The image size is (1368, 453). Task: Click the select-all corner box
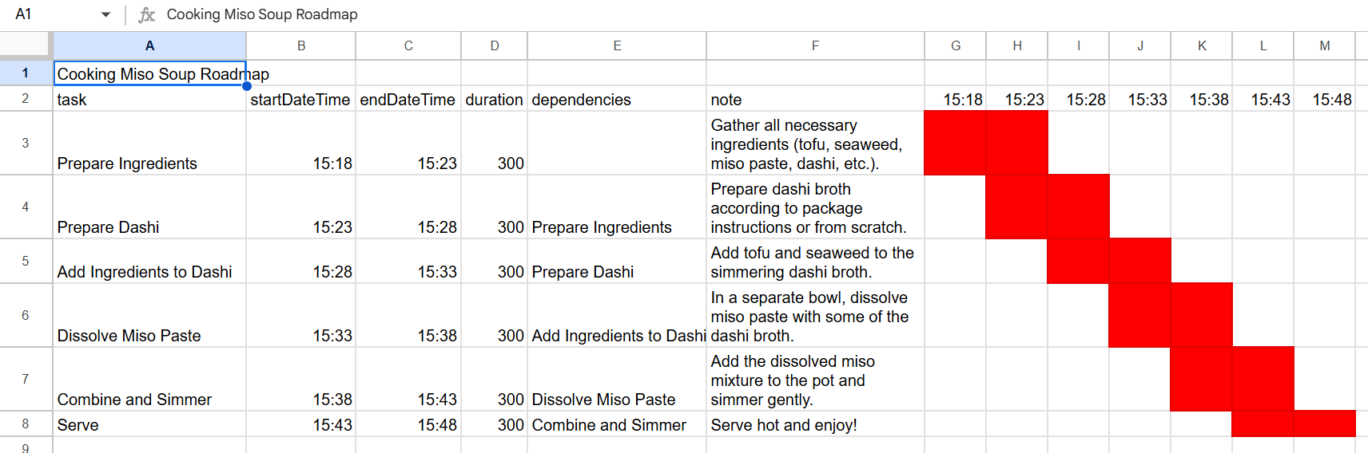(26, 45)
